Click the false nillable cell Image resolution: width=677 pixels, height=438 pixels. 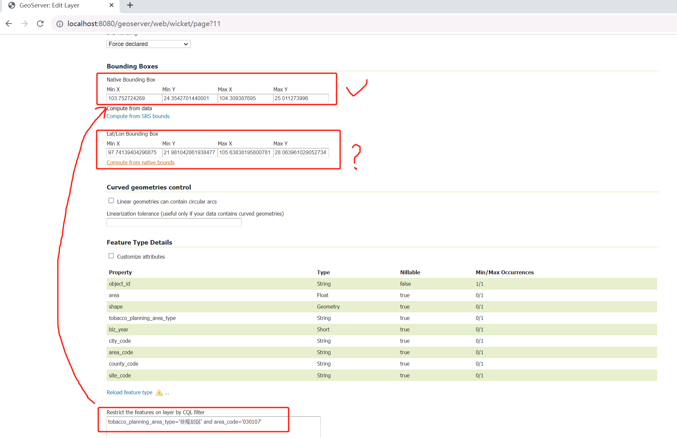click(x=405, y=284)
